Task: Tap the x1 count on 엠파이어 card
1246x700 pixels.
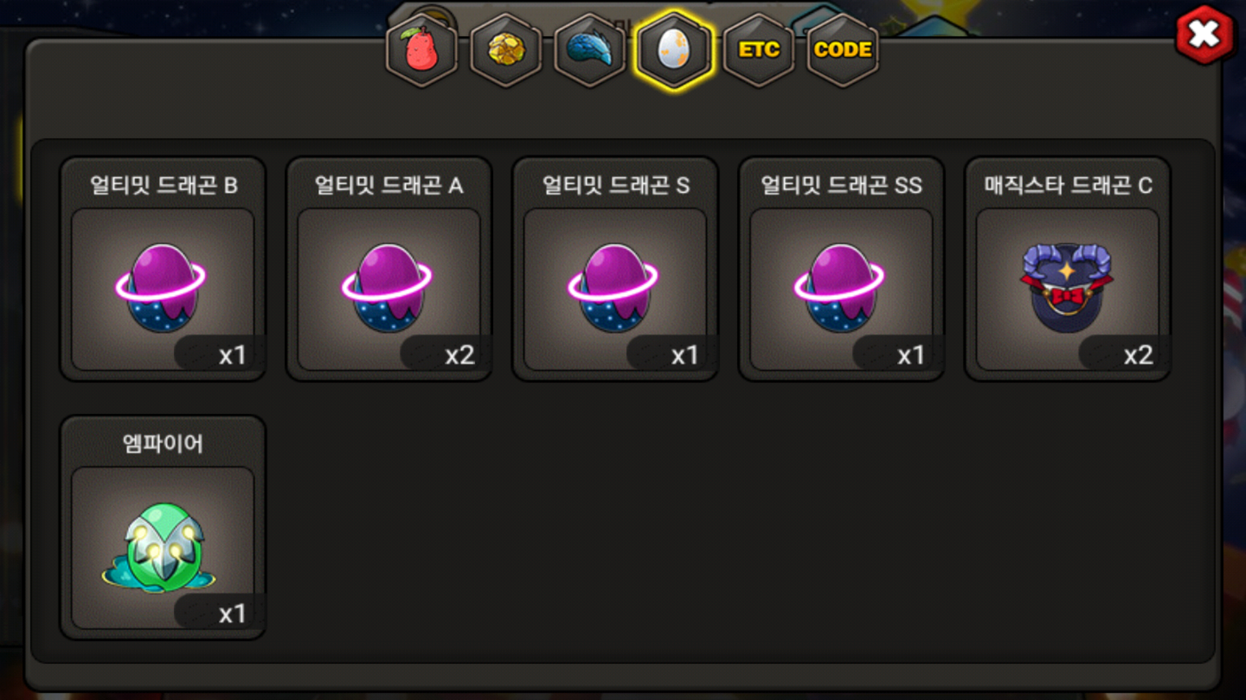Action: coord(232,614)
